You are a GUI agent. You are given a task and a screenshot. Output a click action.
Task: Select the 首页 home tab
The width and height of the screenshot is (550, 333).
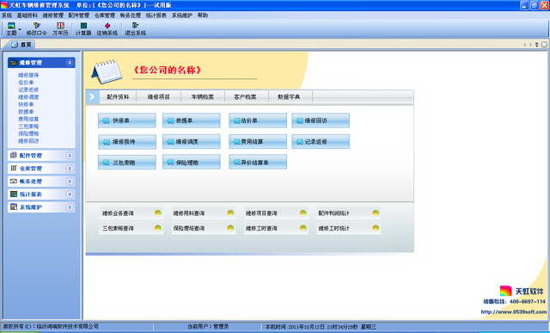point(21,44)
